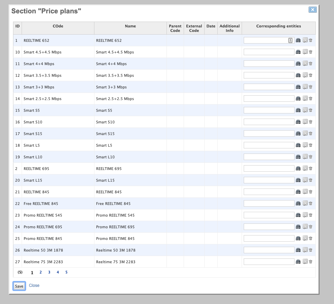Click trash icon for Smart 4.5+4.5 Mbps
This screenshot has height=304, width=334.
tap(311, 52)
